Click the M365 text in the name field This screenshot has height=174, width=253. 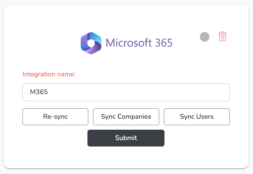click(39, 92)
